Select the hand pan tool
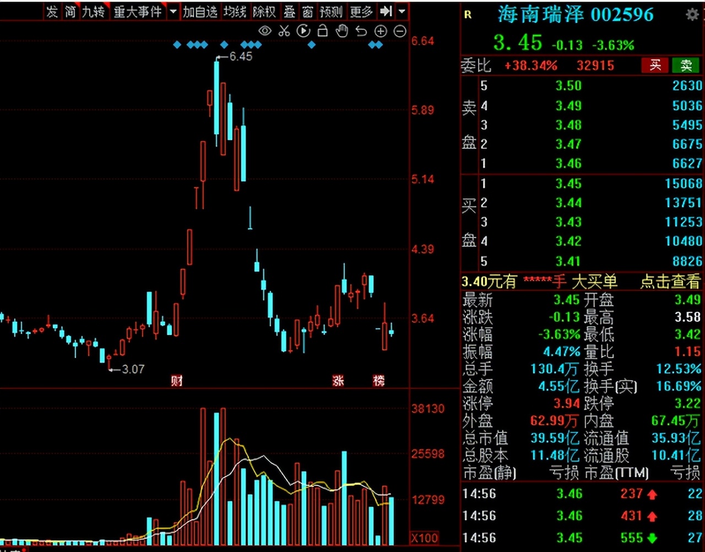 point(342,31)
